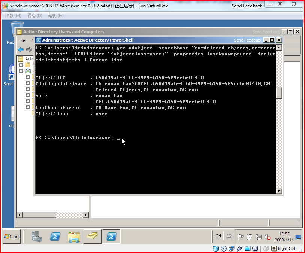This screenshot has height=253, width=305.
Task: Click the VirtualBox network adapters status icon
Action: point(232,249)
